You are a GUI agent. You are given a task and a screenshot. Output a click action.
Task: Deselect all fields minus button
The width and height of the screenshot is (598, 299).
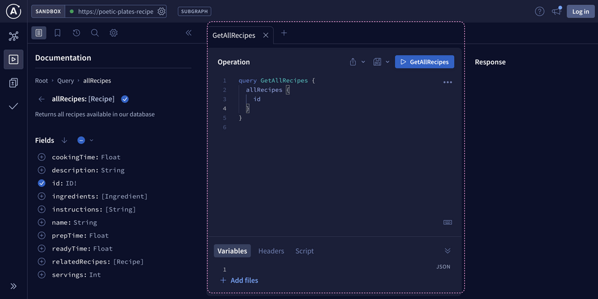click(81, 140)
